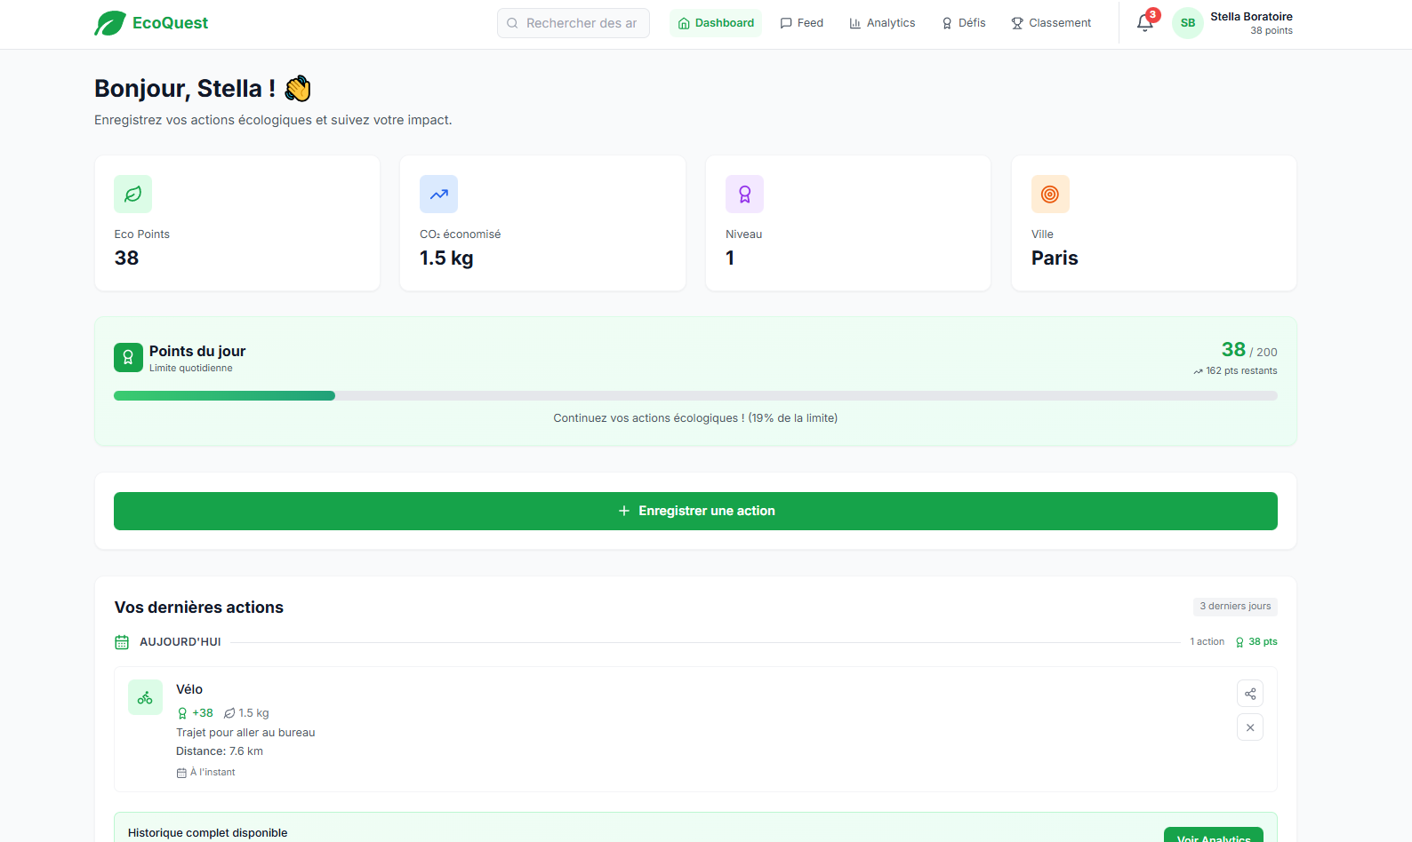The width and height of the screenshot is (1412, 842).
Task: Click the CO₂ économisé trend icon
Action: click(438, 195)
